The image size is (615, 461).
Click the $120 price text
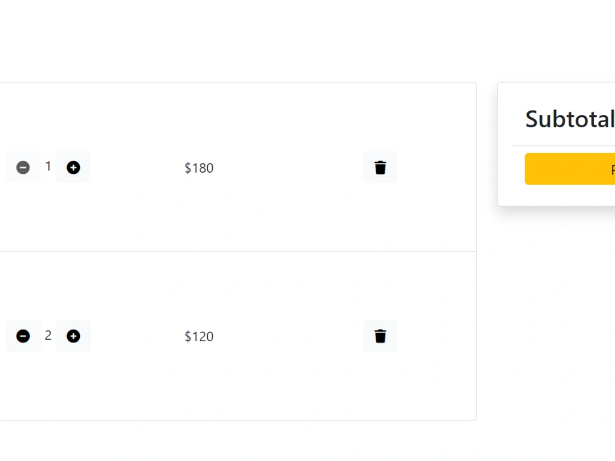coord(199,336)
